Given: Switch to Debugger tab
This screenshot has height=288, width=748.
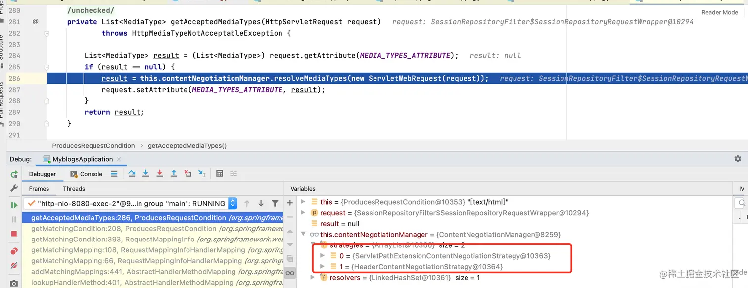Looking at the screenshot, I should [43, 174].
